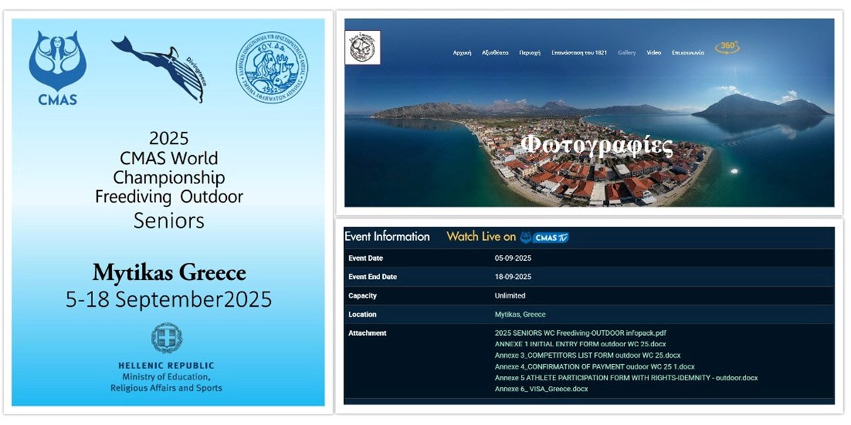Open the Αρχική menu item
The width and height of the screenshot is (851, 425).
pos(462,52)
